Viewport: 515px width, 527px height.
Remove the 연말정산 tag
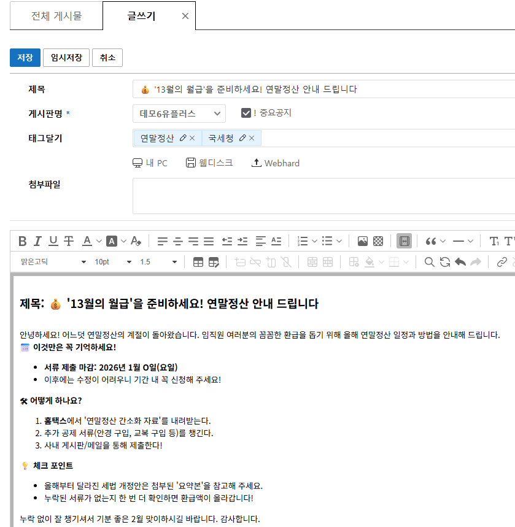tap(192, 139)
